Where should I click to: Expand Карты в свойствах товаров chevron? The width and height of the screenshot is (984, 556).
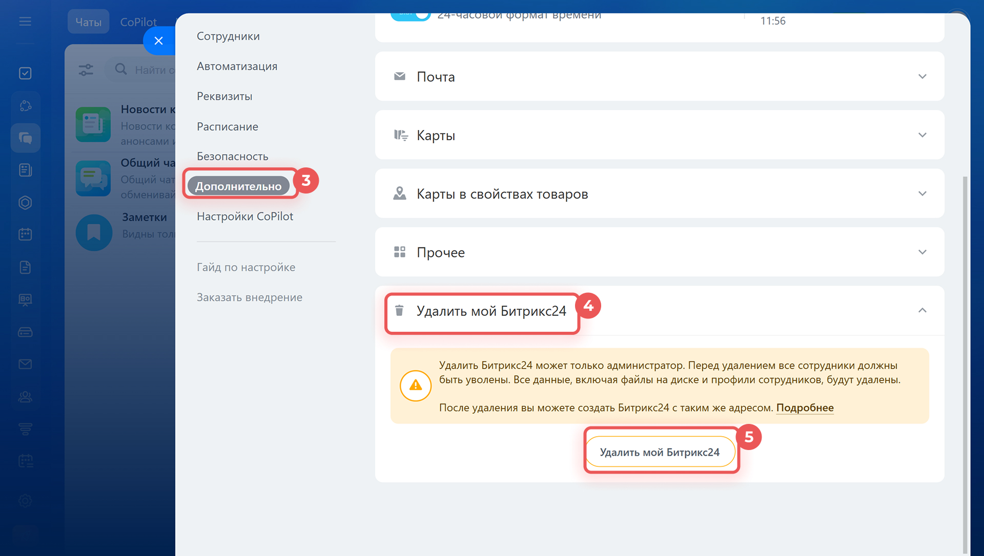[x=922, y=194]
